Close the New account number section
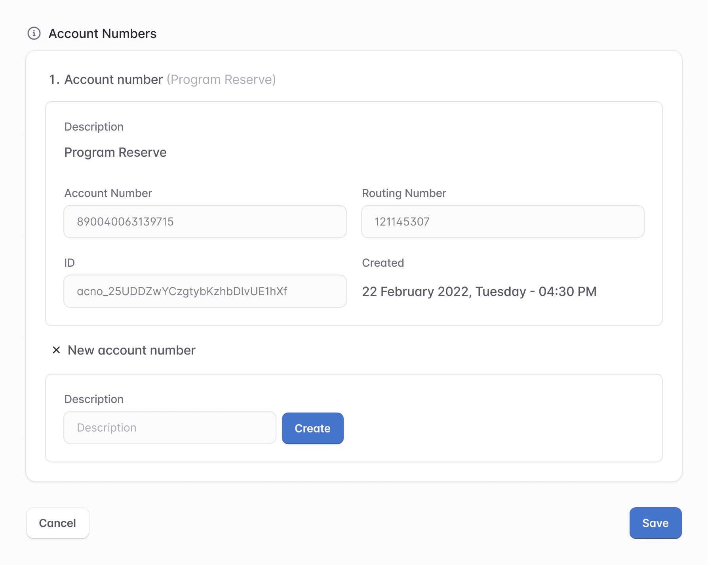 [x=56, y=350]
